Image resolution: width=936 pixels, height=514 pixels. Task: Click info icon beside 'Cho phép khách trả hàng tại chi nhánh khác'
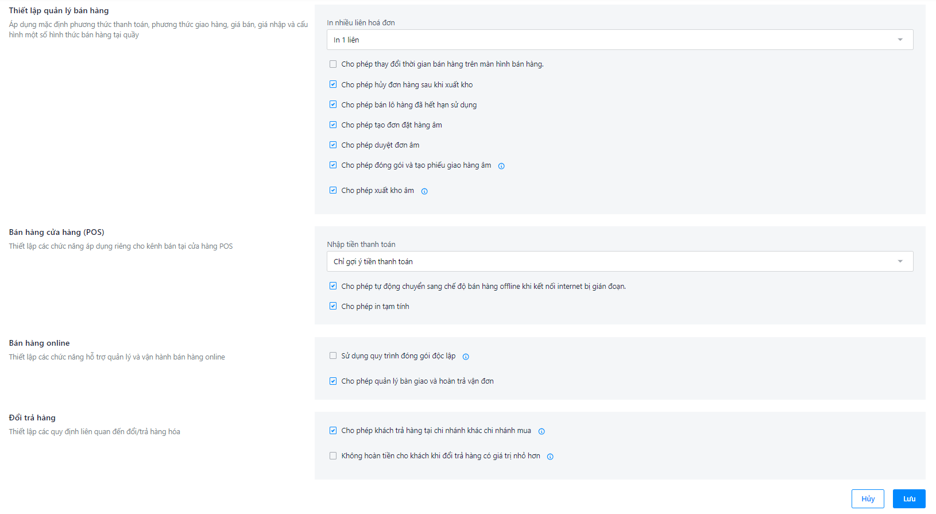542,431
